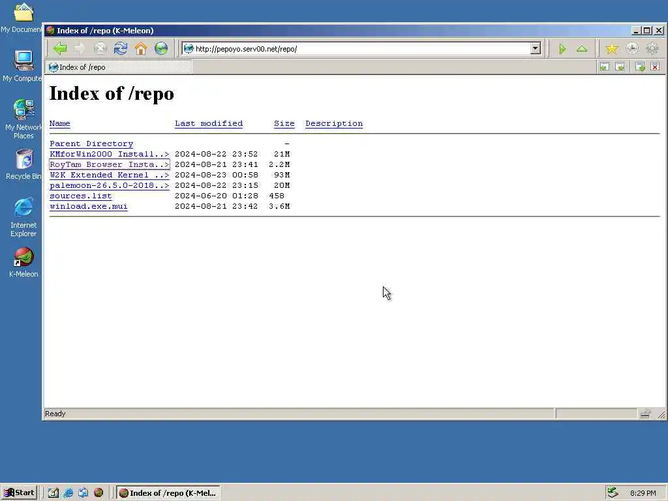This screenshot has width=668, height=501.
Task: Open Preferences via the gear icon
Action: point(652,48)
